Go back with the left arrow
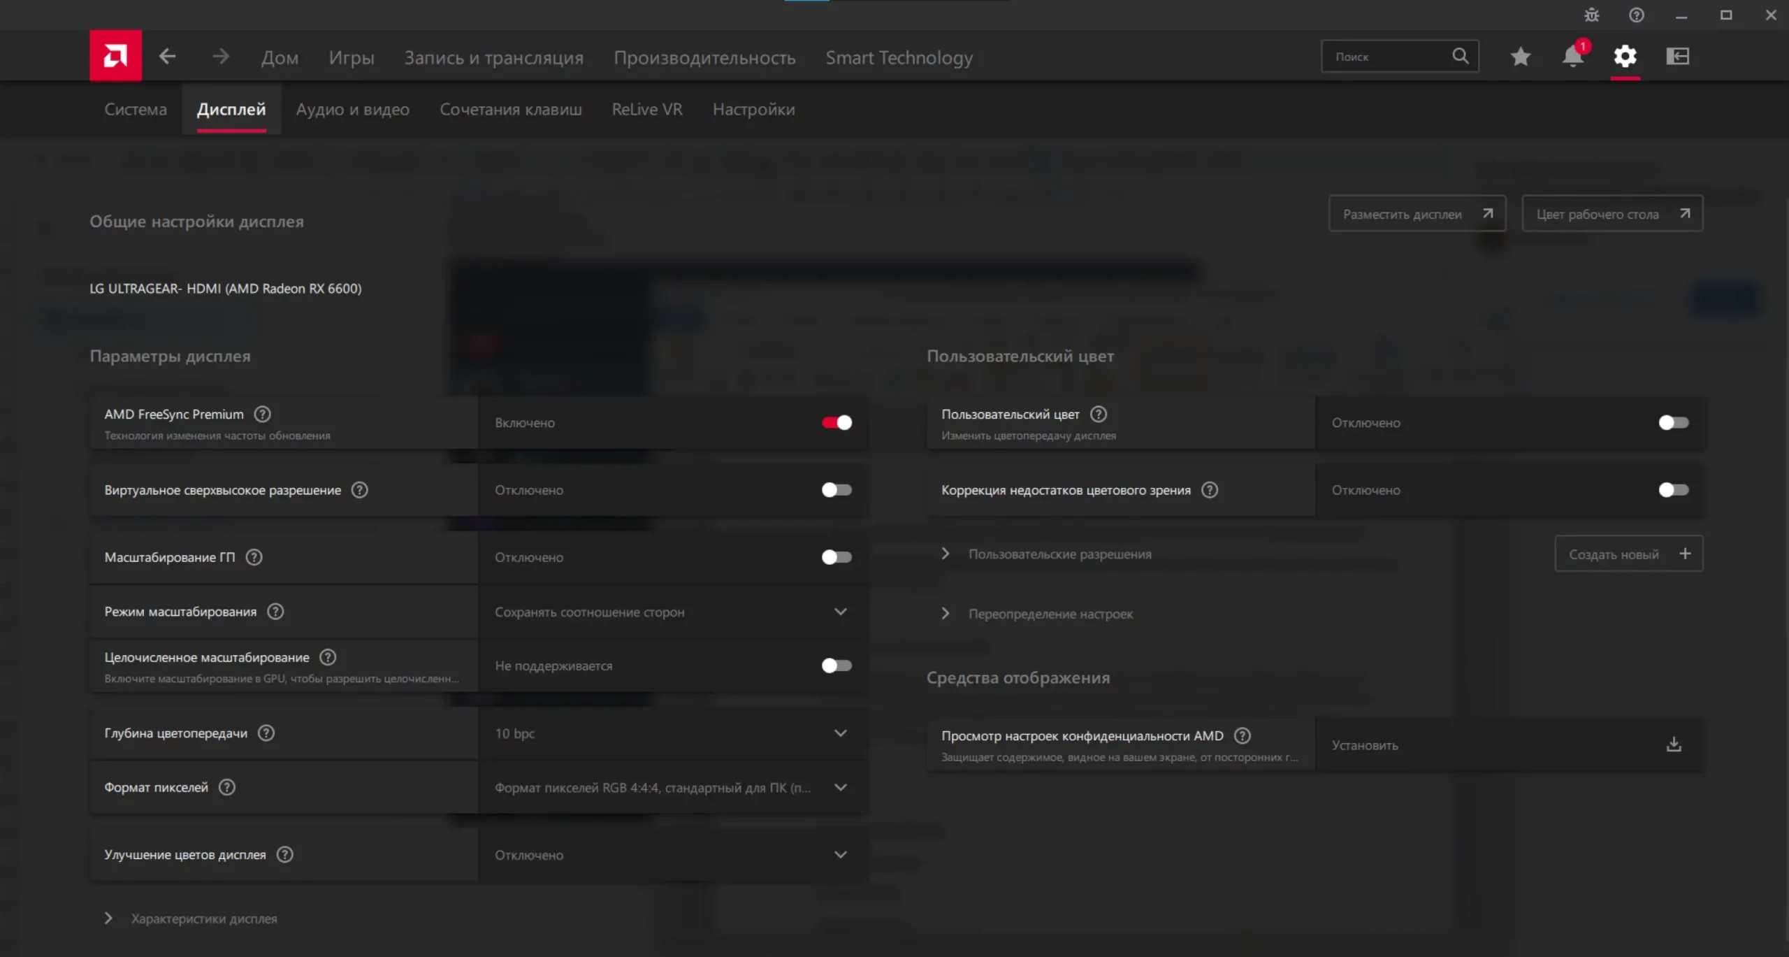Image resolution: width=1789 pixels, height=957 pixels. (x=167, y=56)
